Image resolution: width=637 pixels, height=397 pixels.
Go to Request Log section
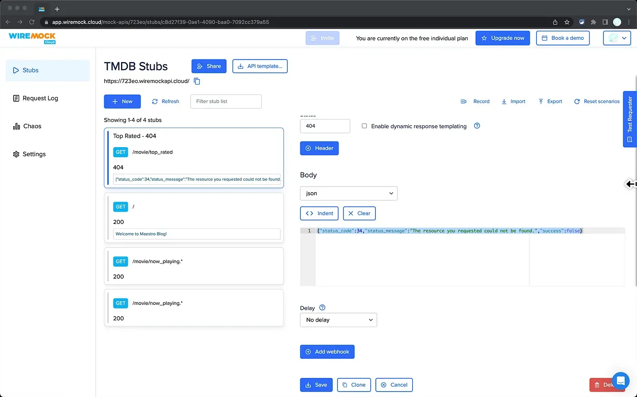(x=40, y=98)
